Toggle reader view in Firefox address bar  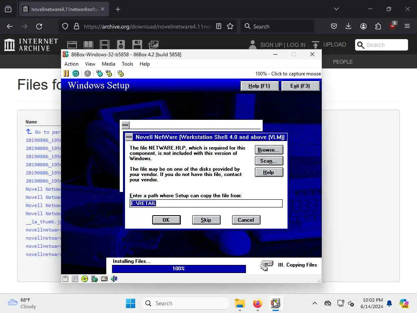pos(219,26)
